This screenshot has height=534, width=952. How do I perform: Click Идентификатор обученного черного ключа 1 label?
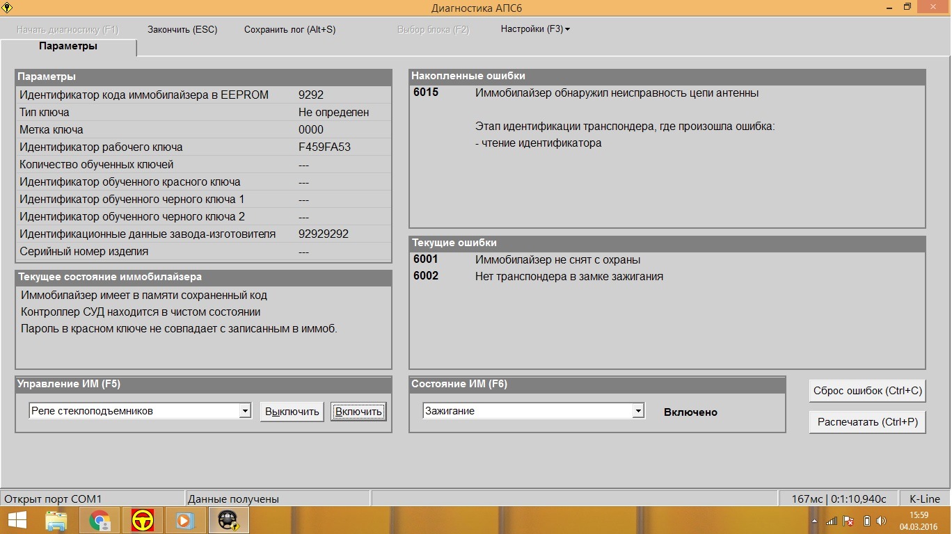[132, 199]
